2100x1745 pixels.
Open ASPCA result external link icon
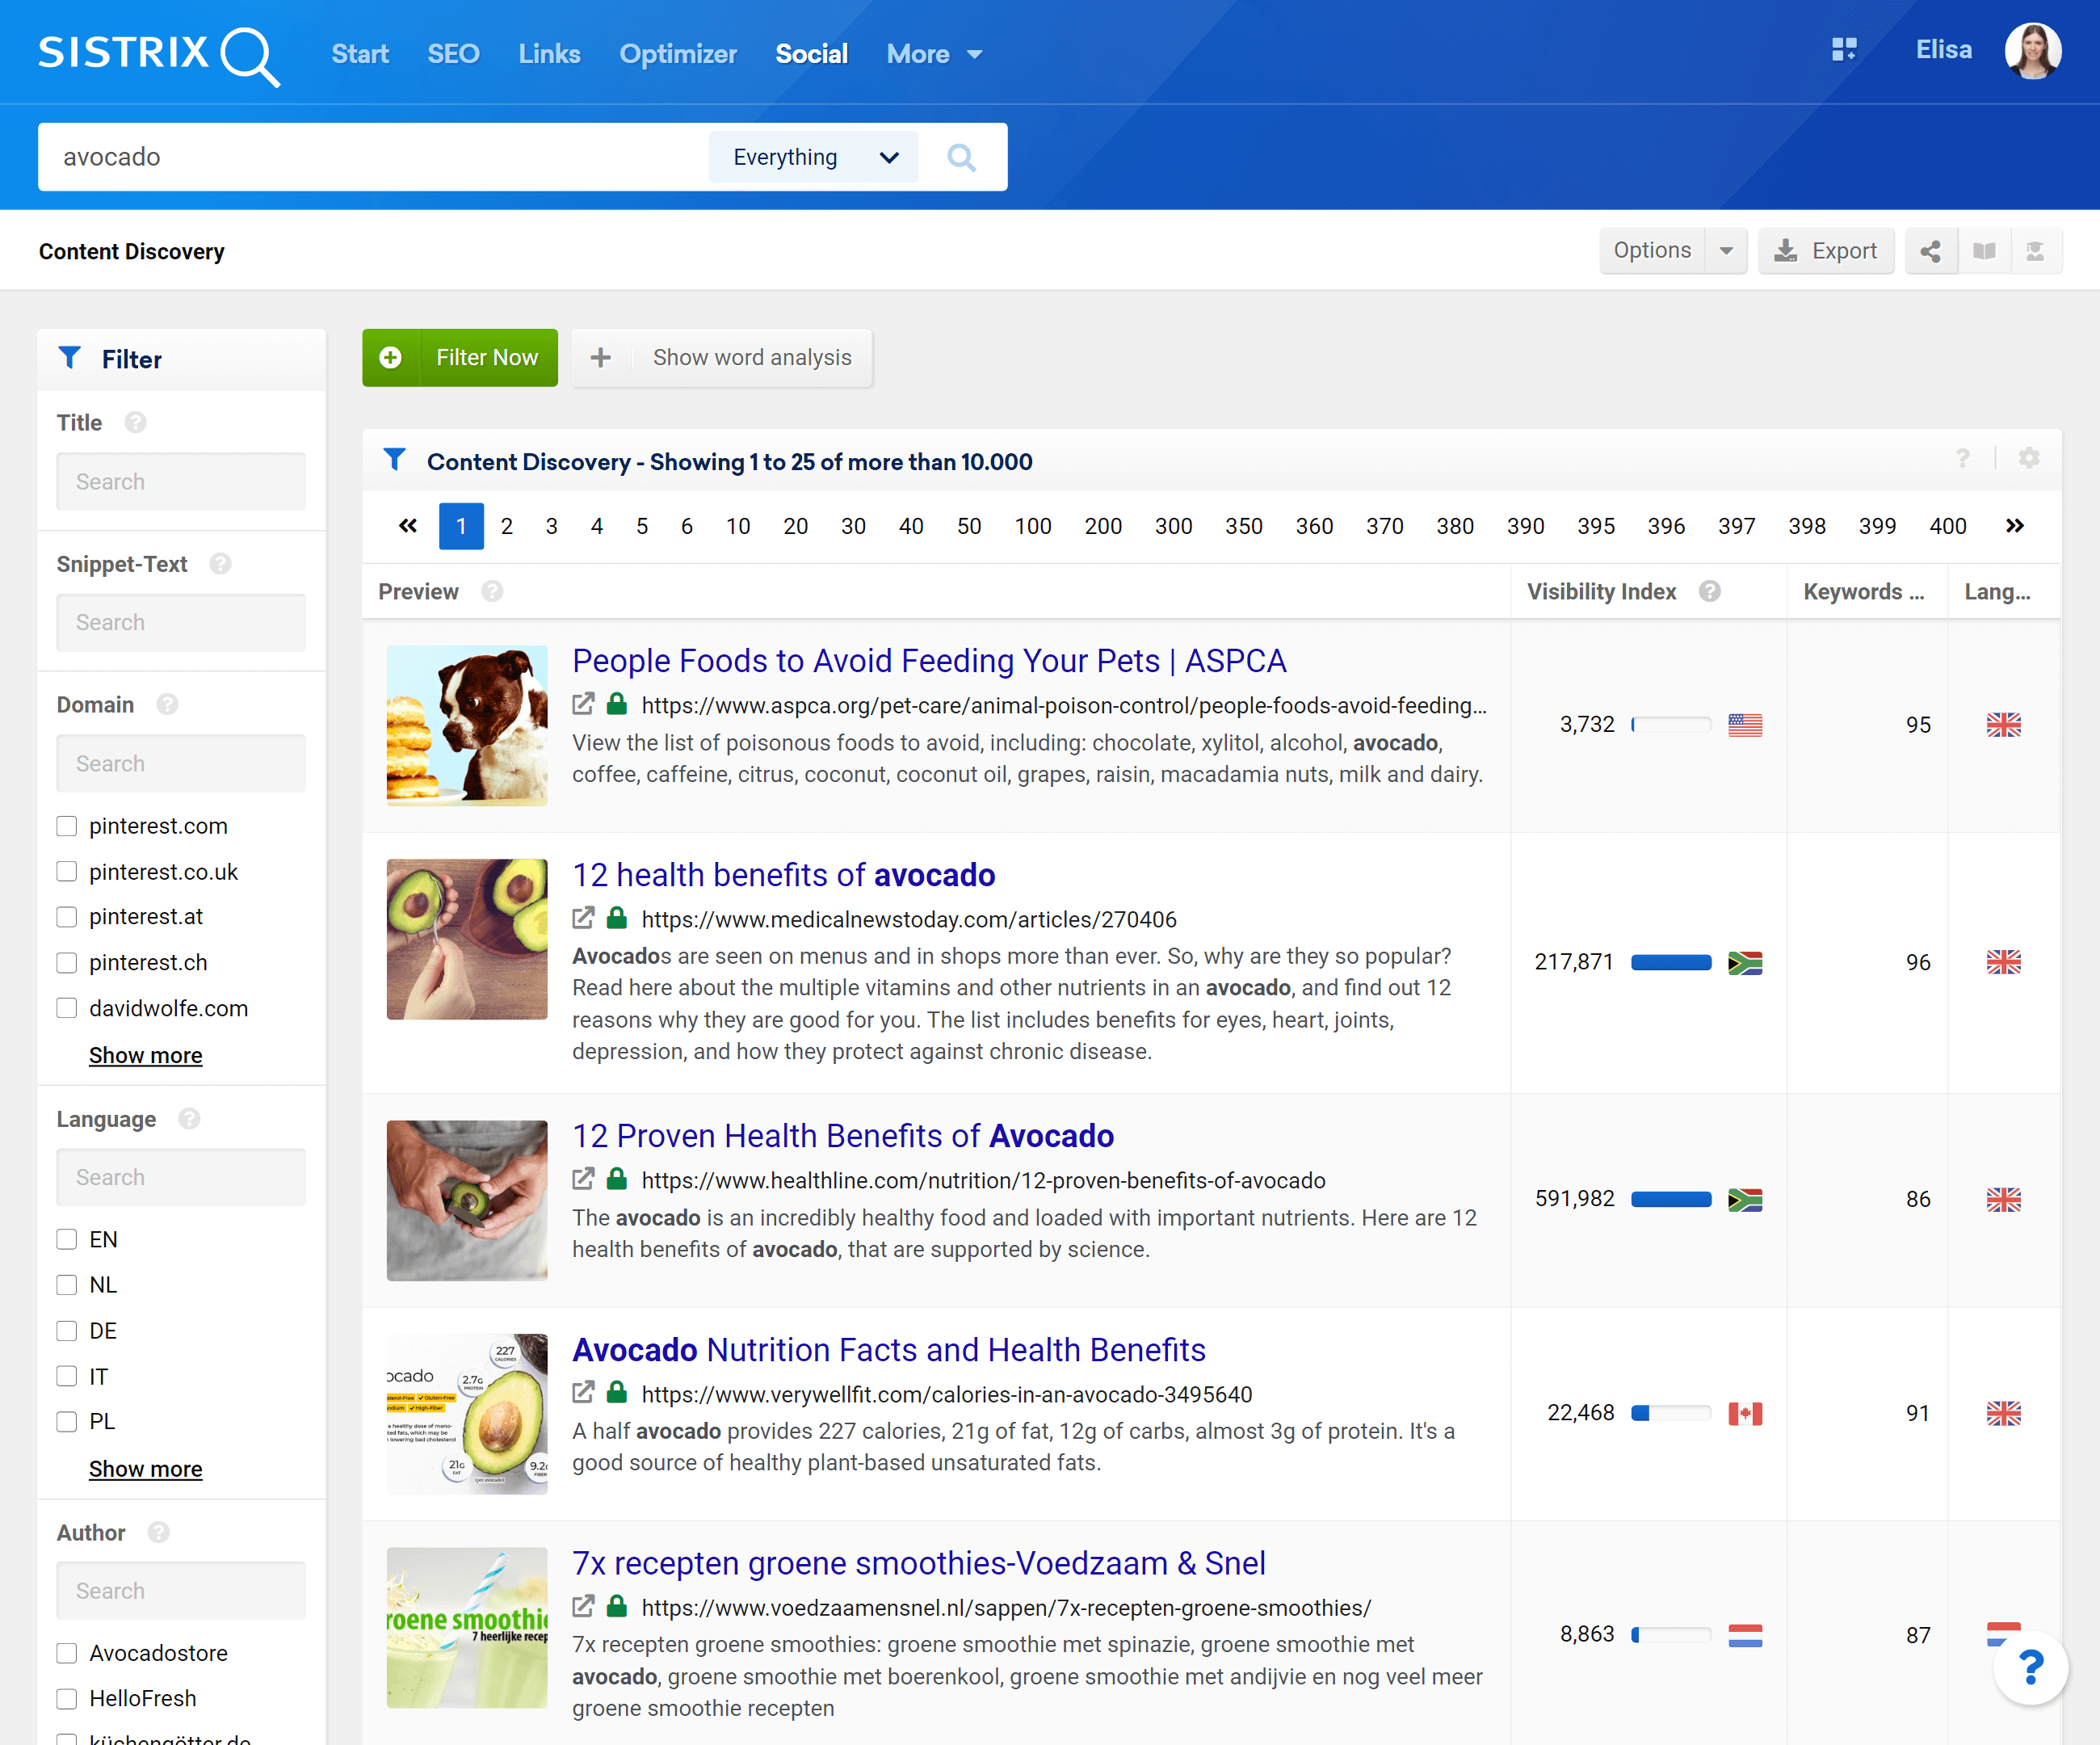coord(583,705)
